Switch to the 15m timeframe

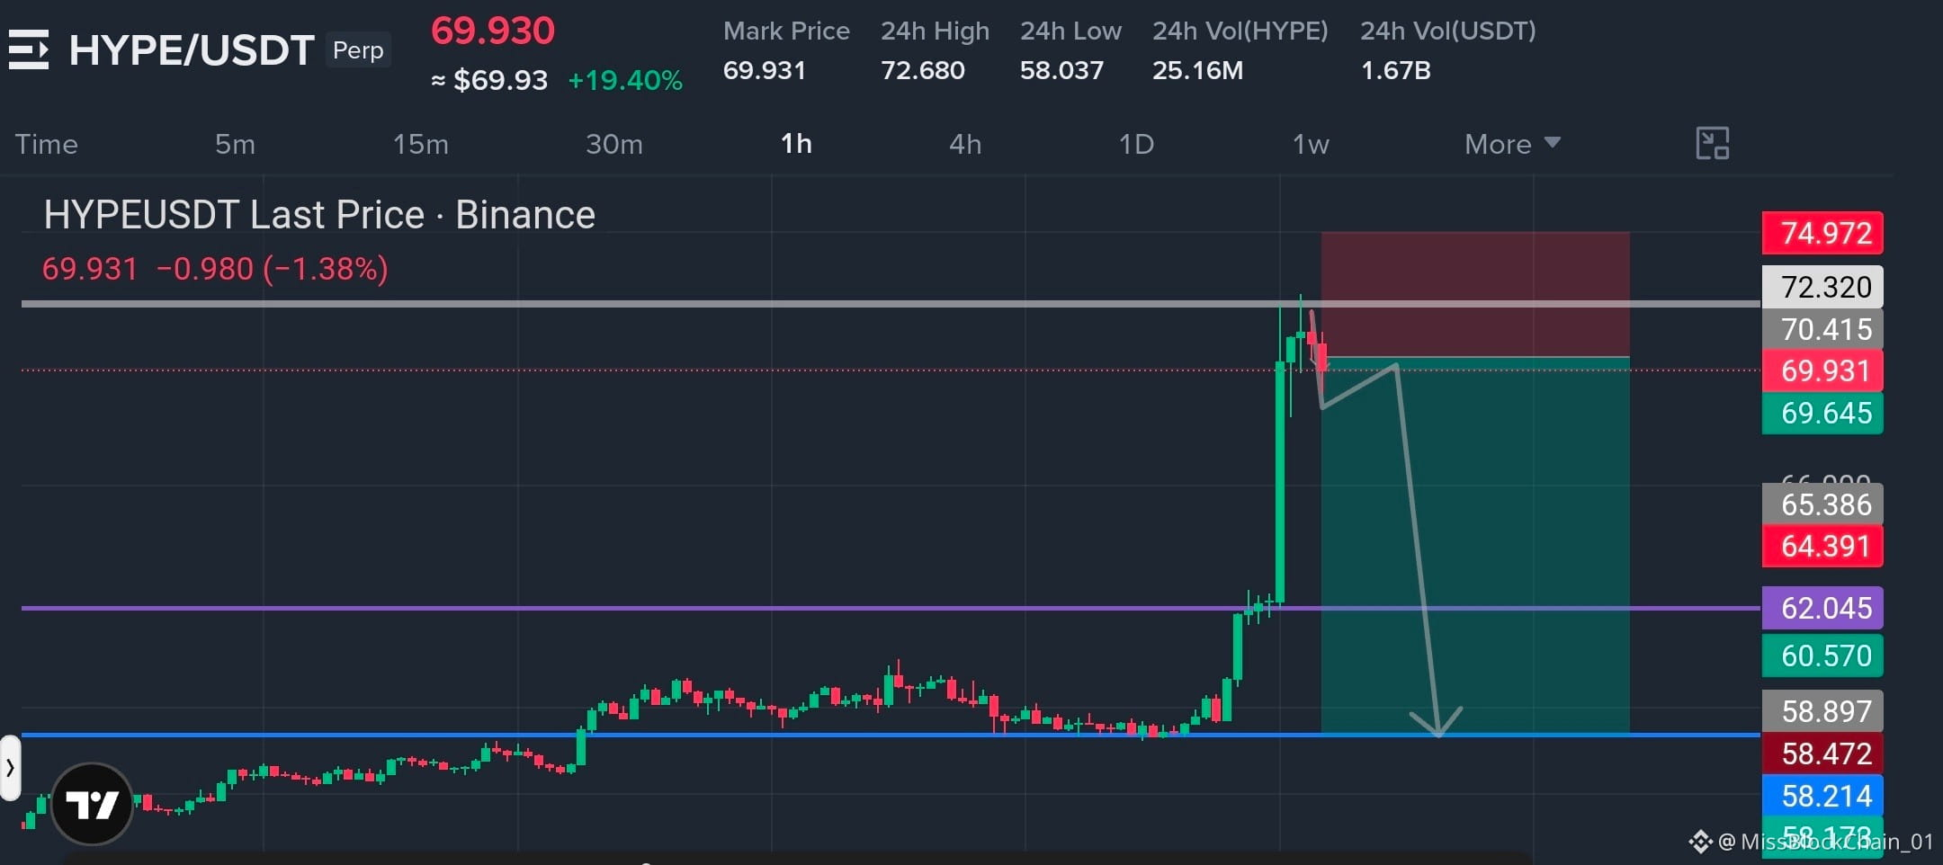pyautogui.click(x=420, y=144)
